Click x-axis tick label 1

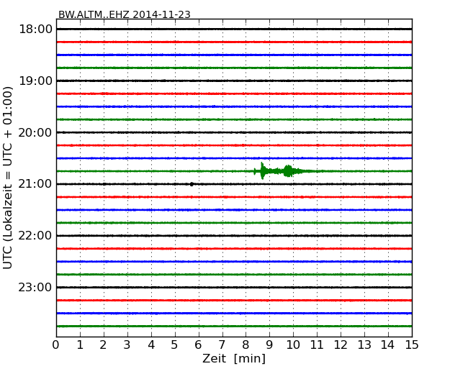(x=80, y=345)
